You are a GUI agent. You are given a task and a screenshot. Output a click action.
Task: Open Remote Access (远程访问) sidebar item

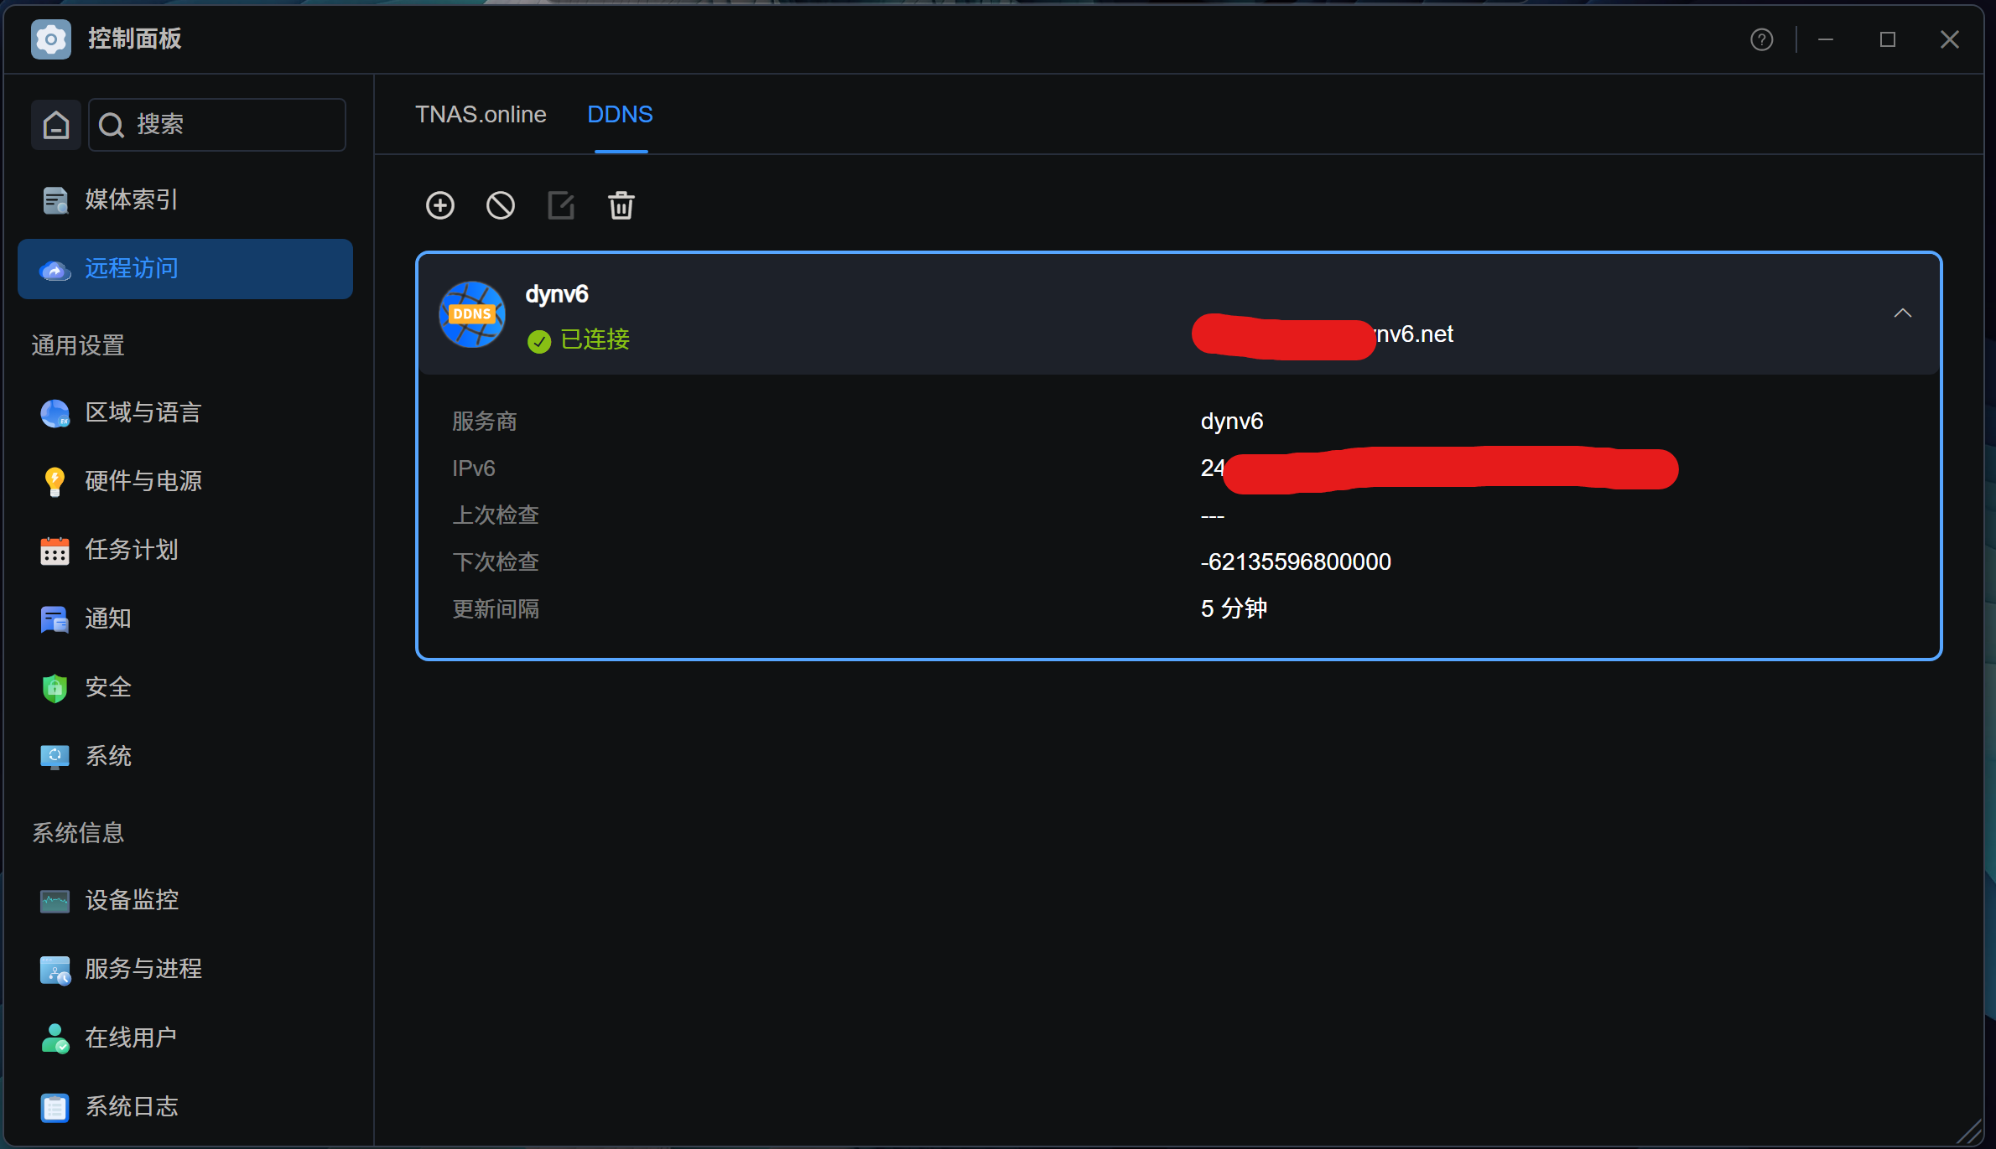(x=131, y=268)
